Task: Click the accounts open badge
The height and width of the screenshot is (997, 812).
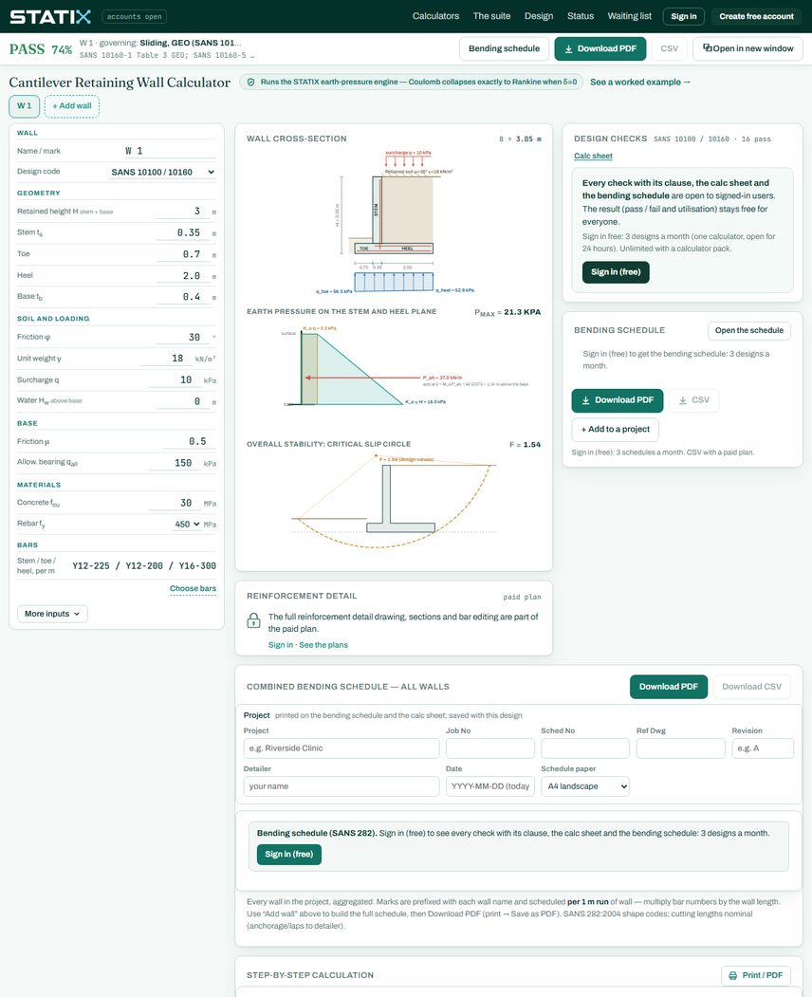Action: click(134, 16)
